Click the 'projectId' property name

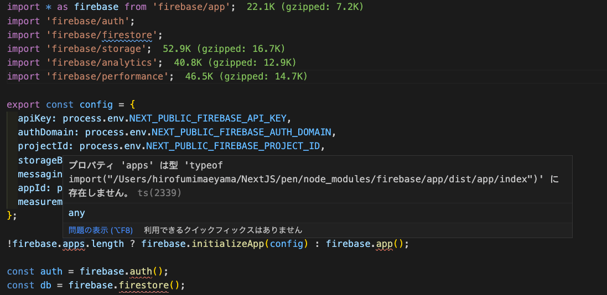point(43,146)
